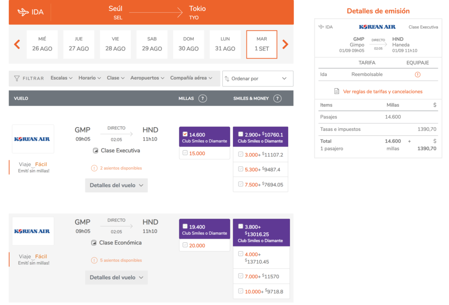Select the 7.500+ $7694.05 fare option
449x305 pixels.
(241, 184)
